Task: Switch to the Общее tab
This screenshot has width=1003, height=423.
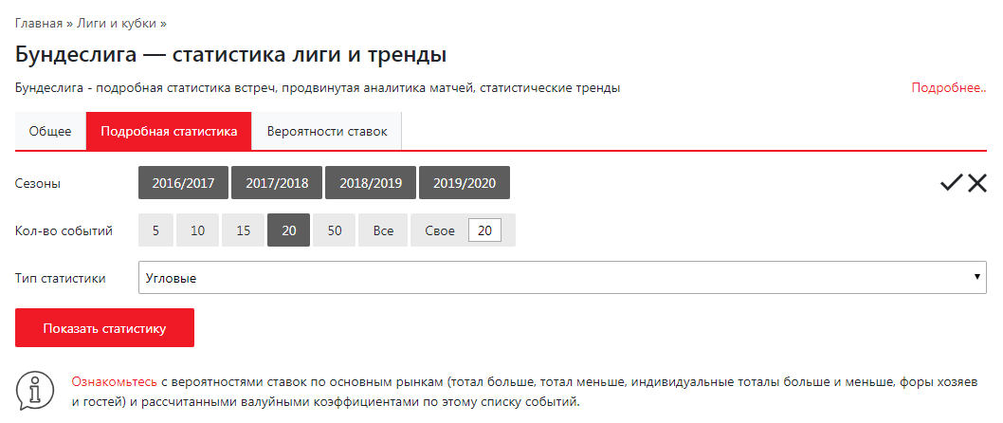Action: click(x=50, y=132)
